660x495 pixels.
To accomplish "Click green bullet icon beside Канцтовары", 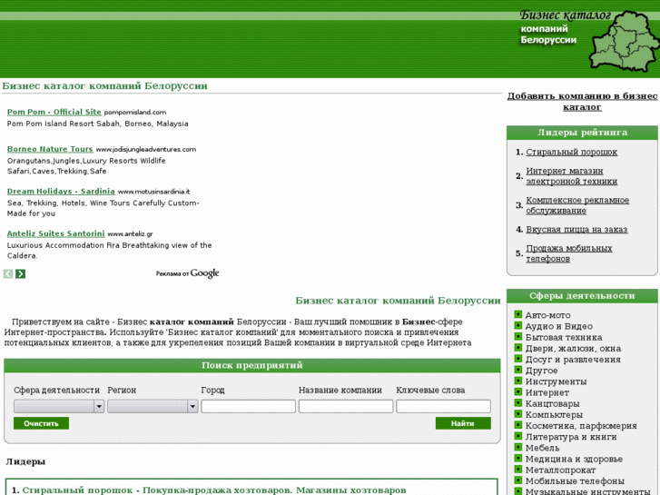I will point(518,402).
